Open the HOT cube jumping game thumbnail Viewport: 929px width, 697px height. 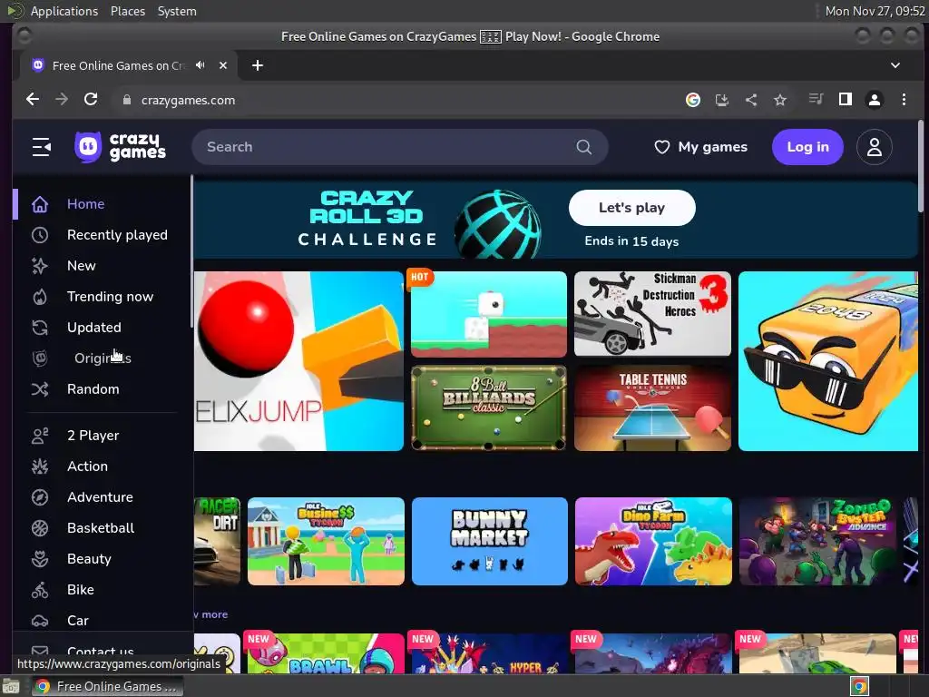point(489,314)
